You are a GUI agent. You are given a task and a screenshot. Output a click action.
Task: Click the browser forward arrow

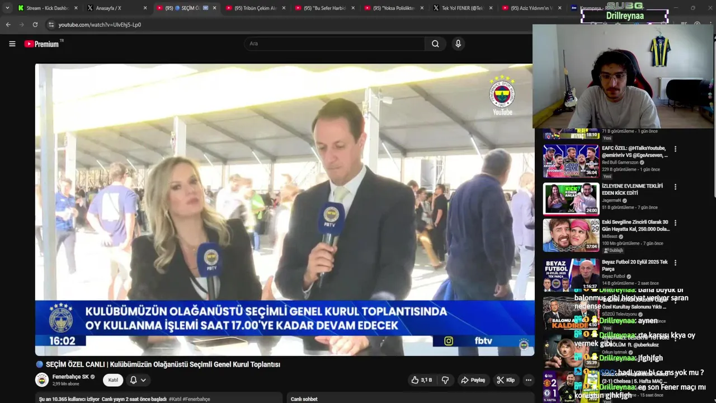pos(21,25)
